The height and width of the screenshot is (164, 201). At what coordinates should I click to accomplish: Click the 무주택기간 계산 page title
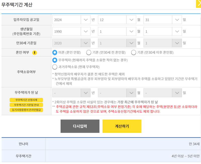(x=17, y=5)
